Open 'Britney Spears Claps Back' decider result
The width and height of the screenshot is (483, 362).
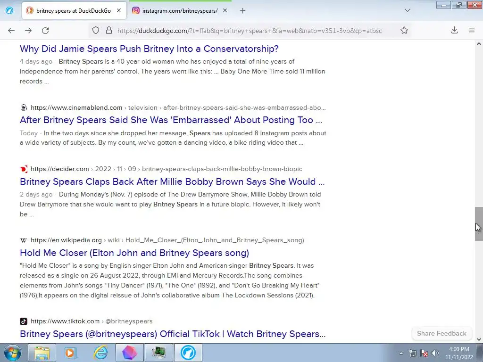point(172,181)
